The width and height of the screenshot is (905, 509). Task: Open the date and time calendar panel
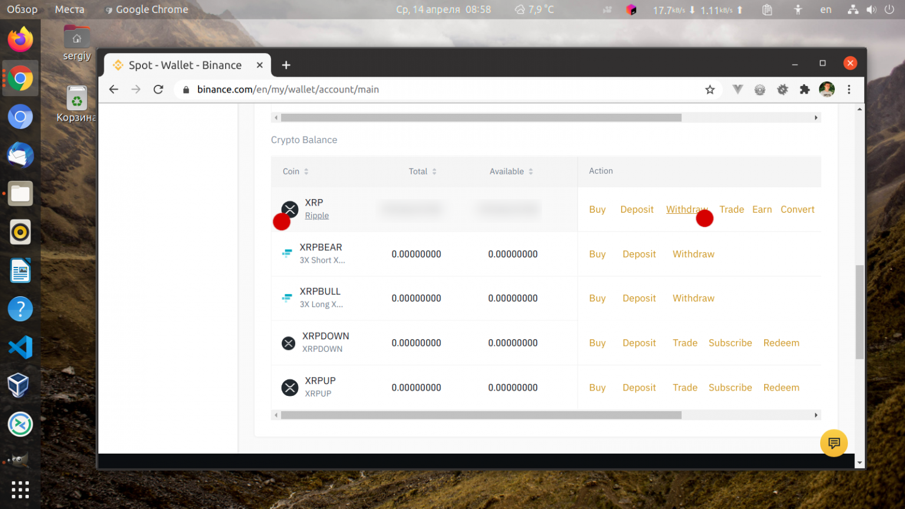444,9
